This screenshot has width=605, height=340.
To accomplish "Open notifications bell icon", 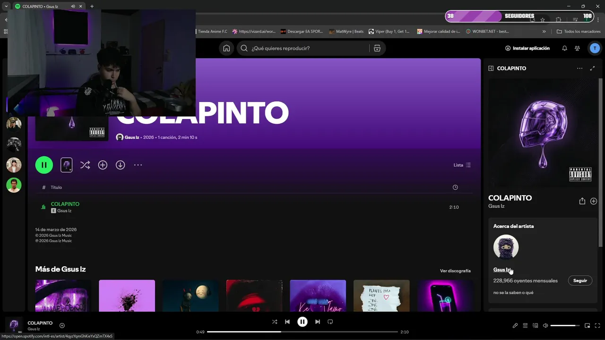I will pyautogui.click(x=564, y=48).
